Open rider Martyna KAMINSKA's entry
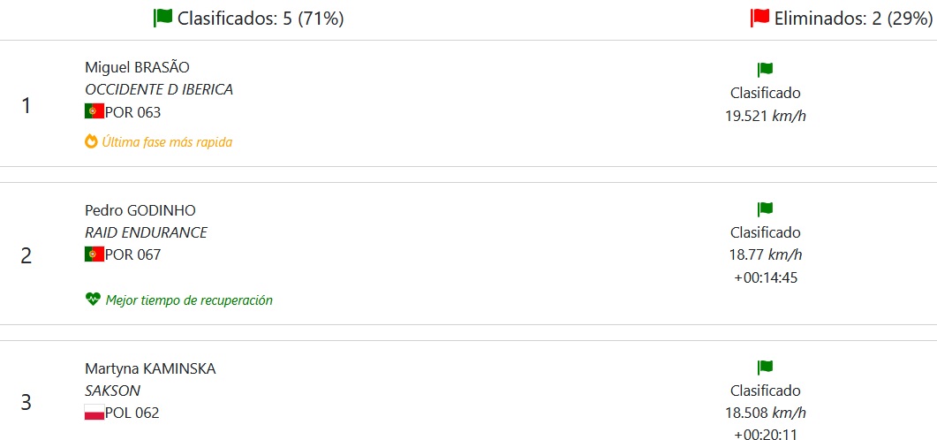 coord(150,368)
